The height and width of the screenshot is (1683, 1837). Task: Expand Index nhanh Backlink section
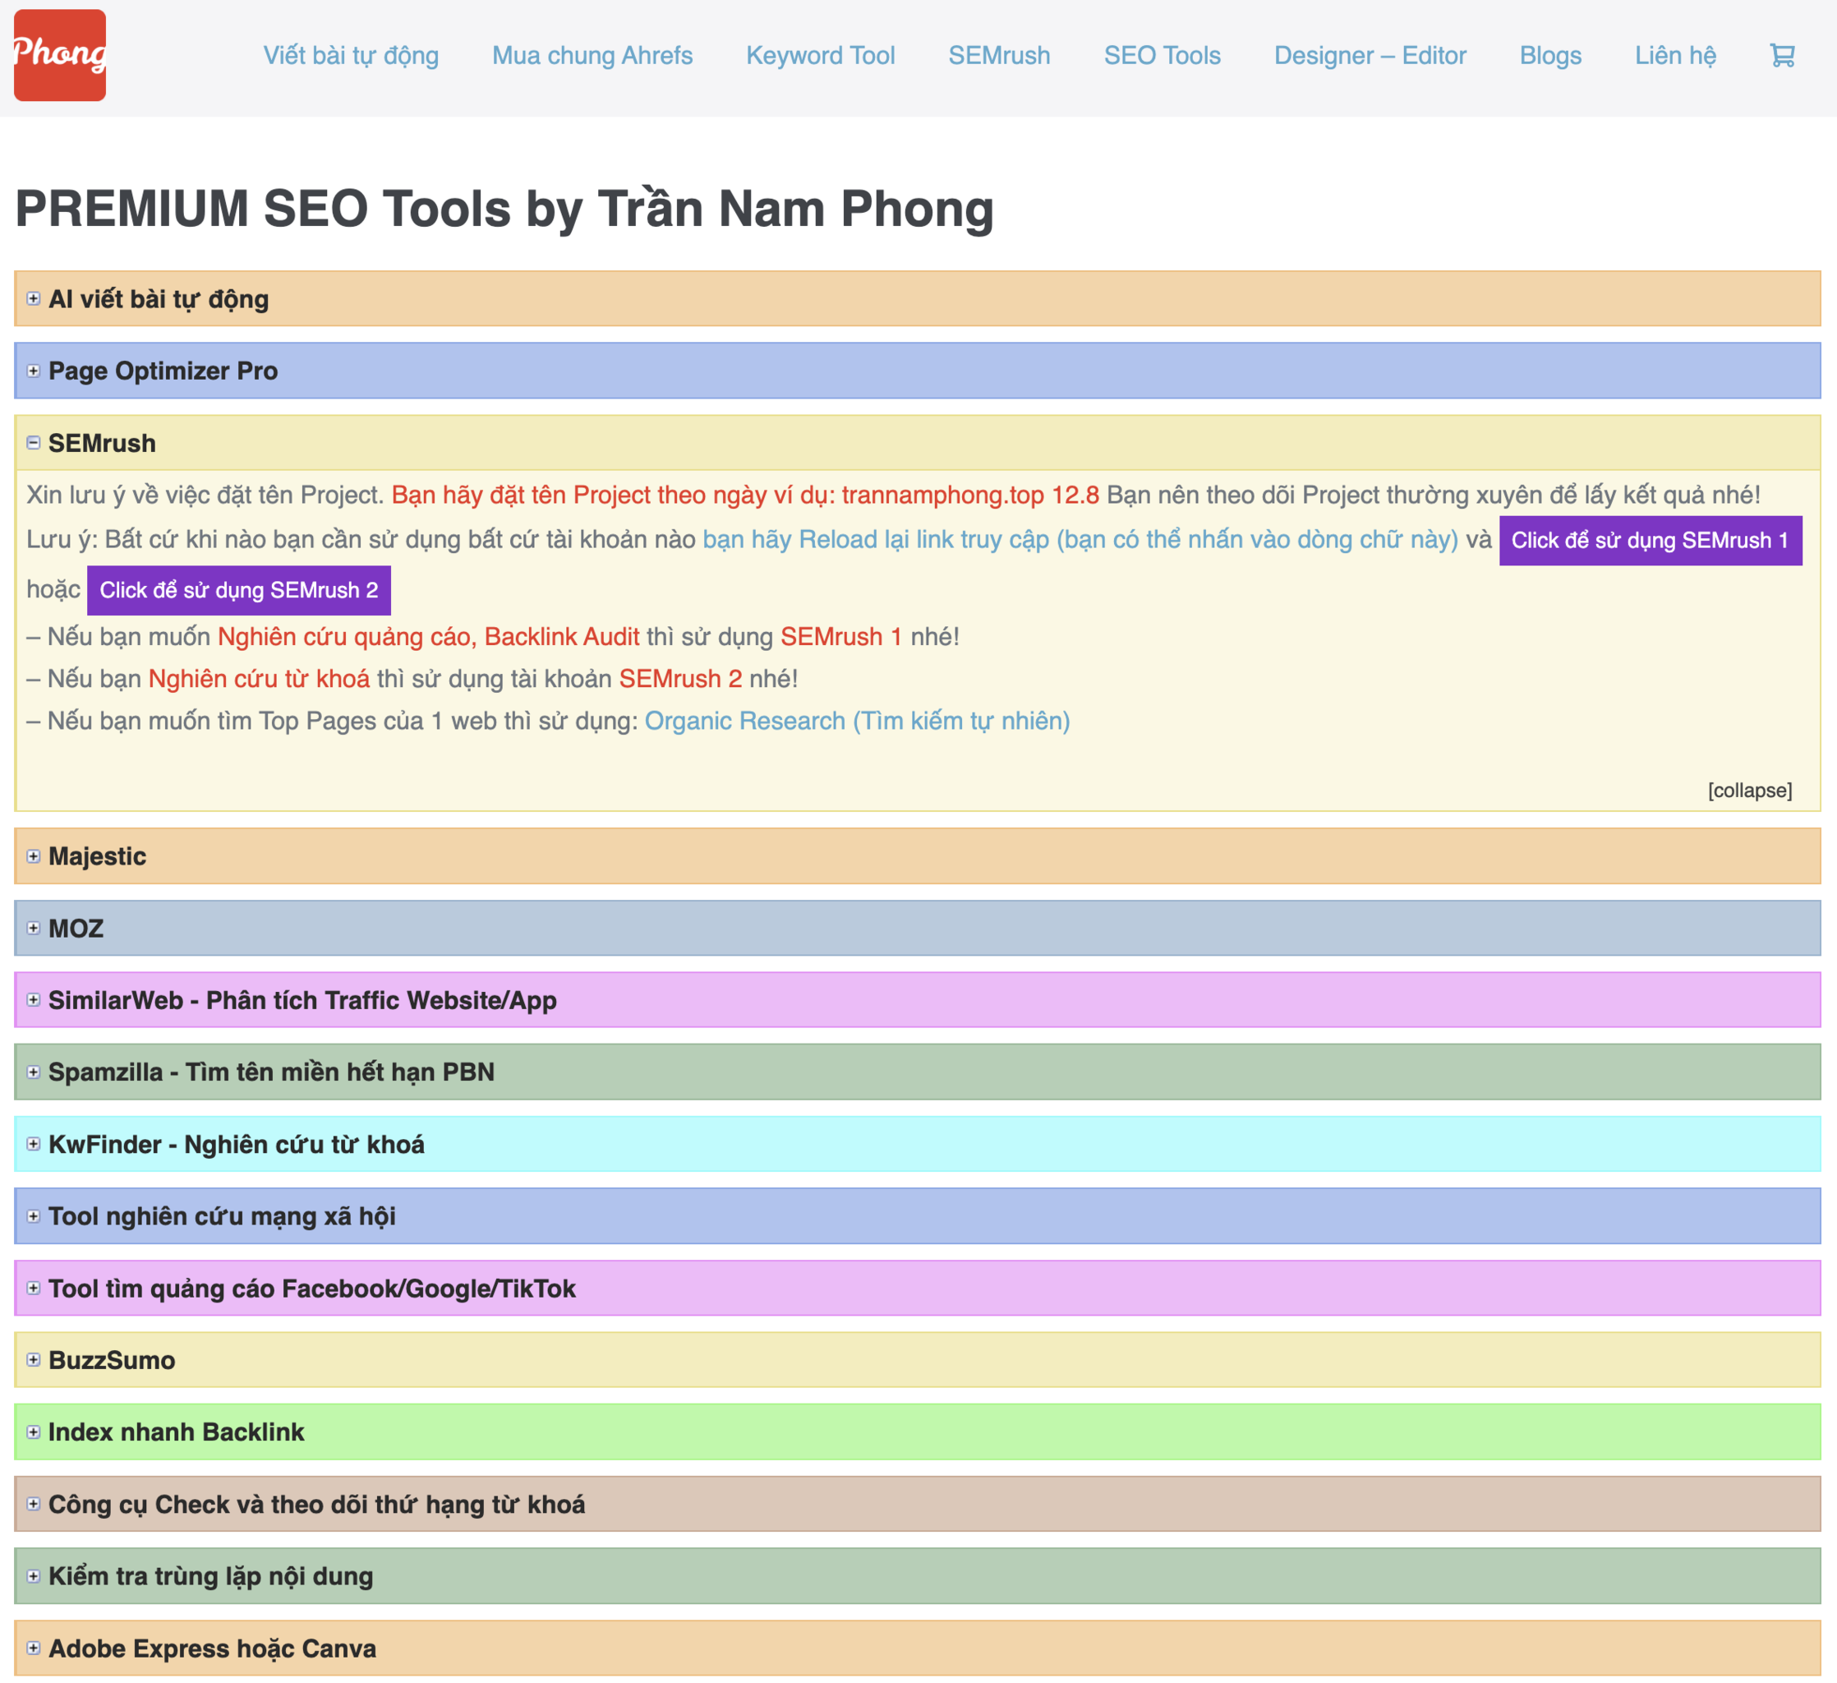pyautogui.click(x=918, y=1432)
